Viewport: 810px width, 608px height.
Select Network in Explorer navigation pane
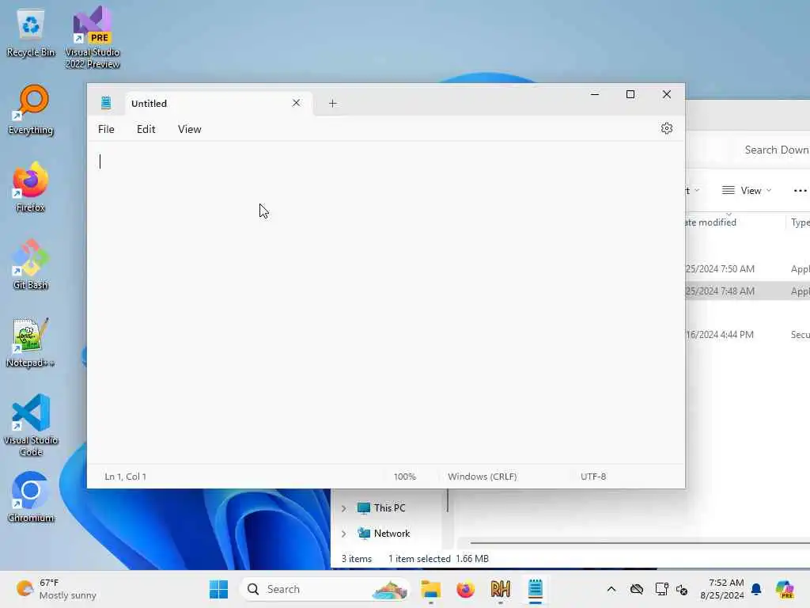click(x=384, y=534)
